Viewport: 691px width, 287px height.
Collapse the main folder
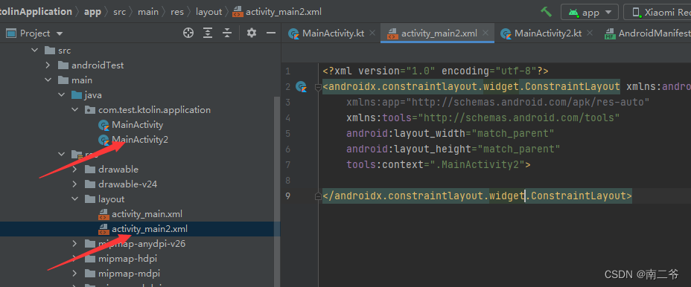pyautogui.click(x=48, y=80)
